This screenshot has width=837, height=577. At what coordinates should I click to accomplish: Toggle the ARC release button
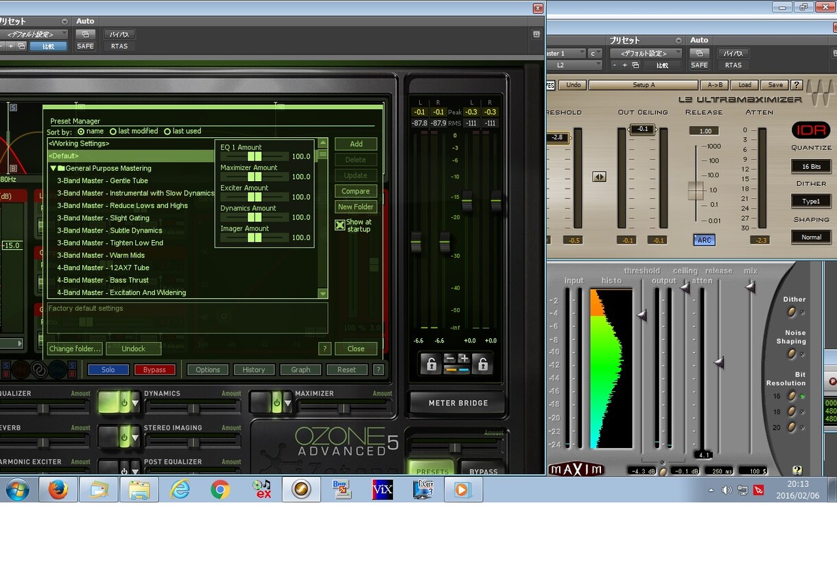tap(705, 240)
